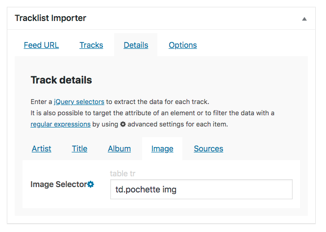Click the Tracklist Importer panel title
The height and width of the screenshot is (232, 326).
pyautogui.click(x=50, y=18)
